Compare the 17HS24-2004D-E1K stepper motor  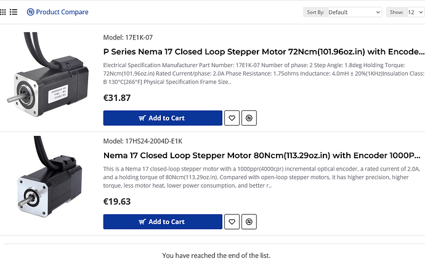(249, 222)
